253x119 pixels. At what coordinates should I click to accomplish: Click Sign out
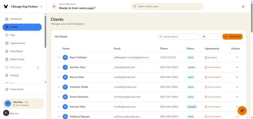14,113
